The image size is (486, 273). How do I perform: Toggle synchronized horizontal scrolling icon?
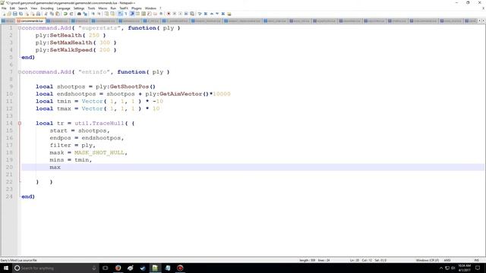click(x=112, y=14)
